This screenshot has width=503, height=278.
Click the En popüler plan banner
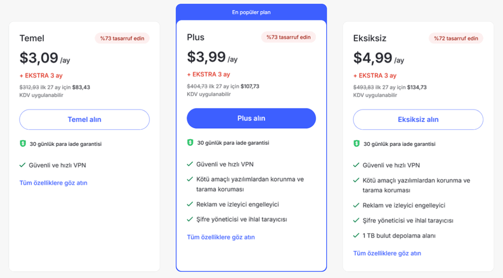251,12
